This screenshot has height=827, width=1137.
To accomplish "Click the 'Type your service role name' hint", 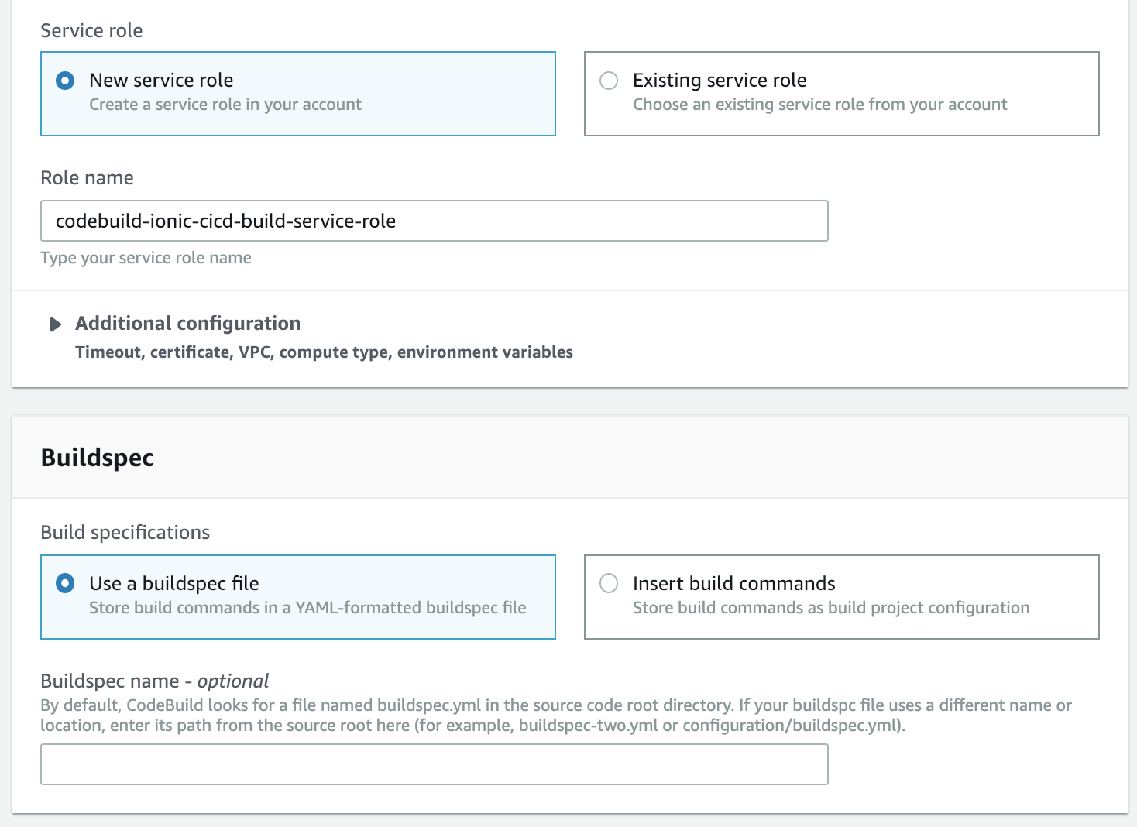I will click(x=146, y=258).
